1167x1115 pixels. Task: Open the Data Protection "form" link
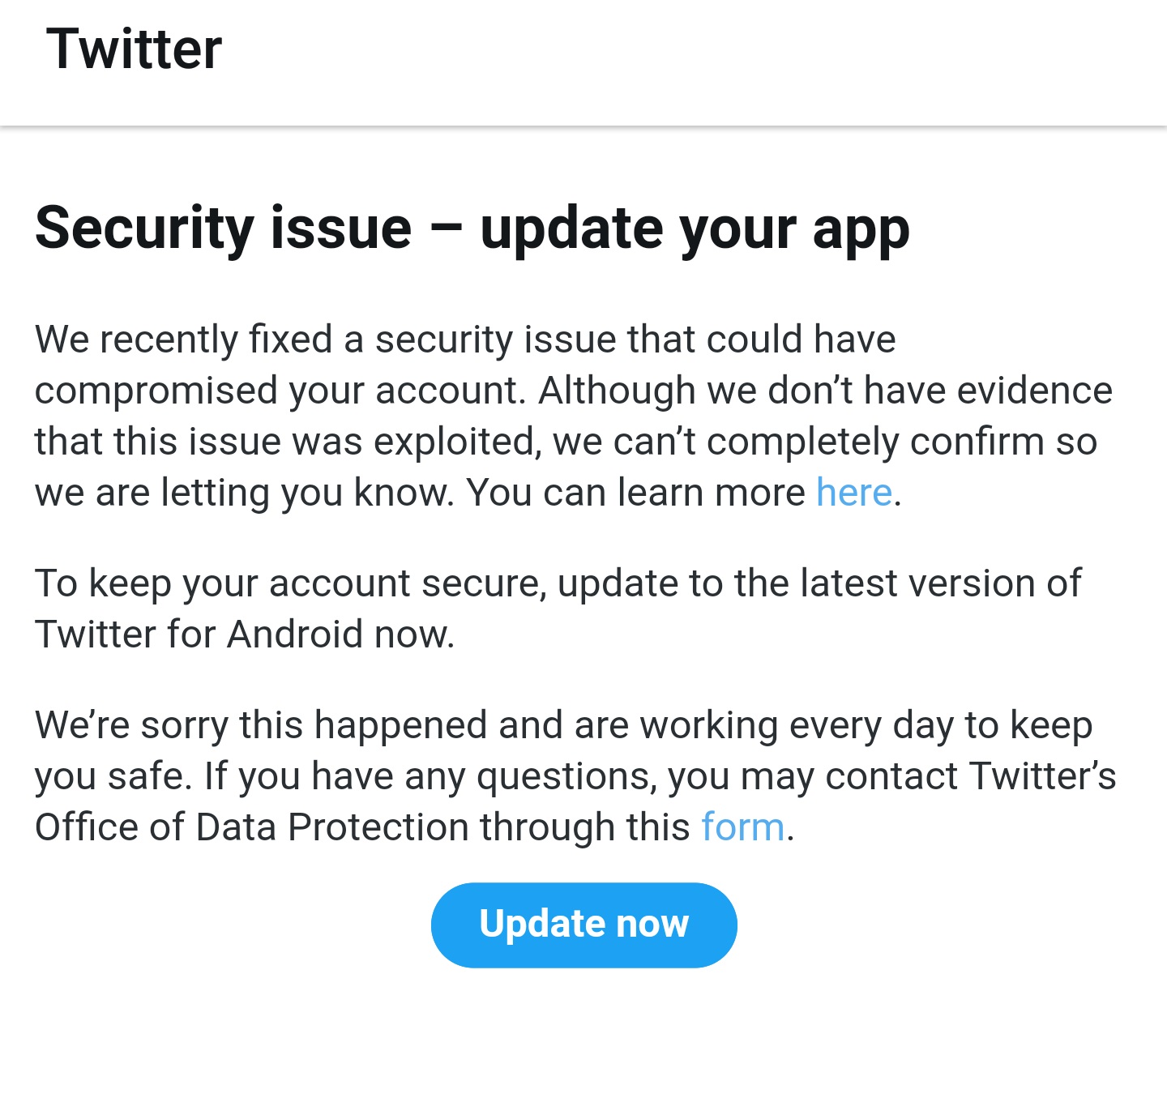[x=742, y=827]
